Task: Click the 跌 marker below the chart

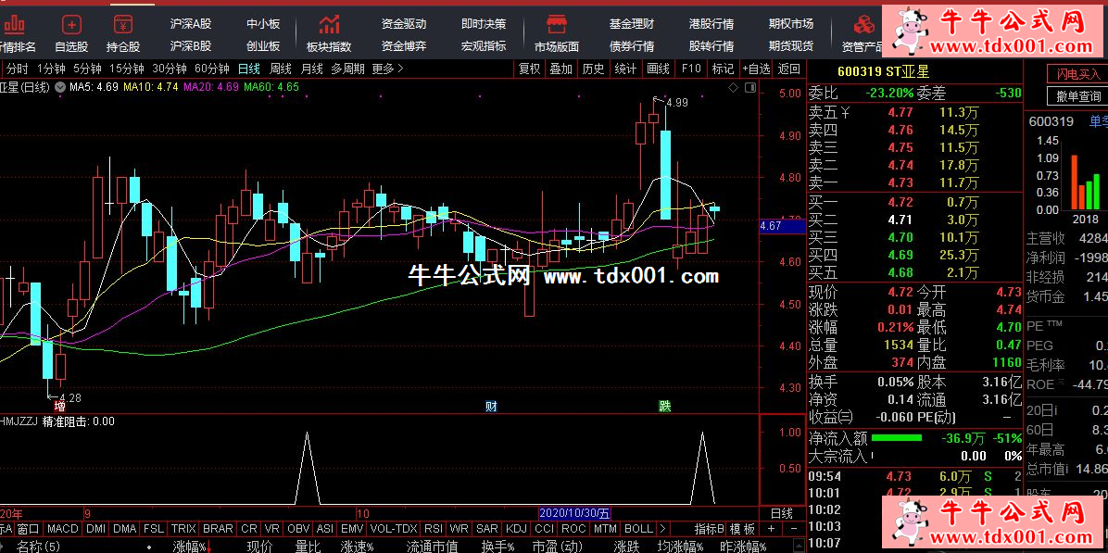Action: 664,406
